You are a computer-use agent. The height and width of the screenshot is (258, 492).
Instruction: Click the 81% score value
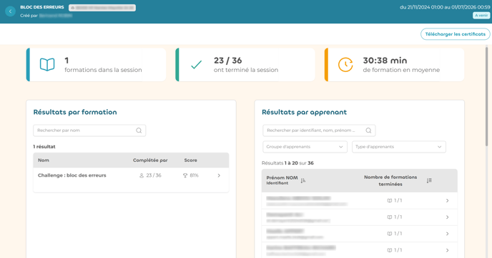coord(195,175)
